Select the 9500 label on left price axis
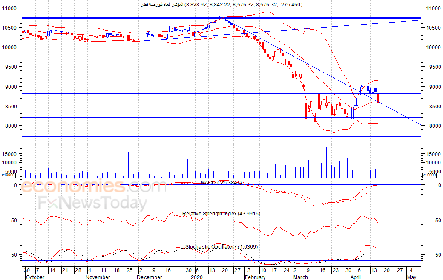This screenshot has height=280, width=443. coord(11,67)
